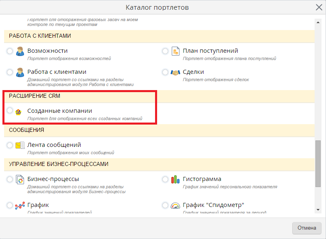Choose the Лента сообщений radio button
Screen dimensions: 326x239
(10, 145)
